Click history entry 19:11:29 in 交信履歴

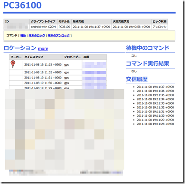click(x=155, y=120)
